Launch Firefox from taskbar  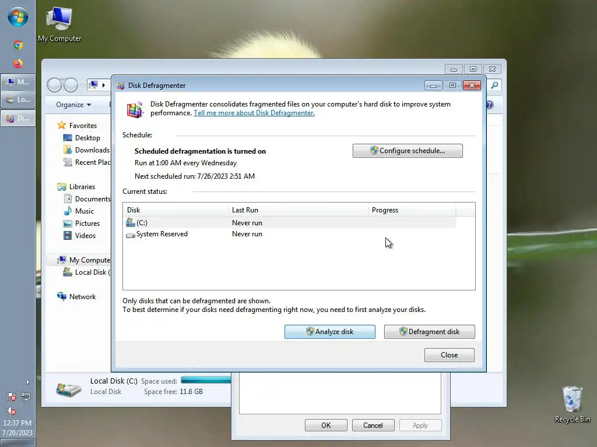point(18,63)
